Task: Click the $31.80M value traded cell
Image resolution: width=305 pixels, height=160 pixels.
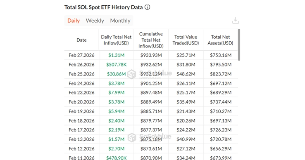Action: coord(186,64)
